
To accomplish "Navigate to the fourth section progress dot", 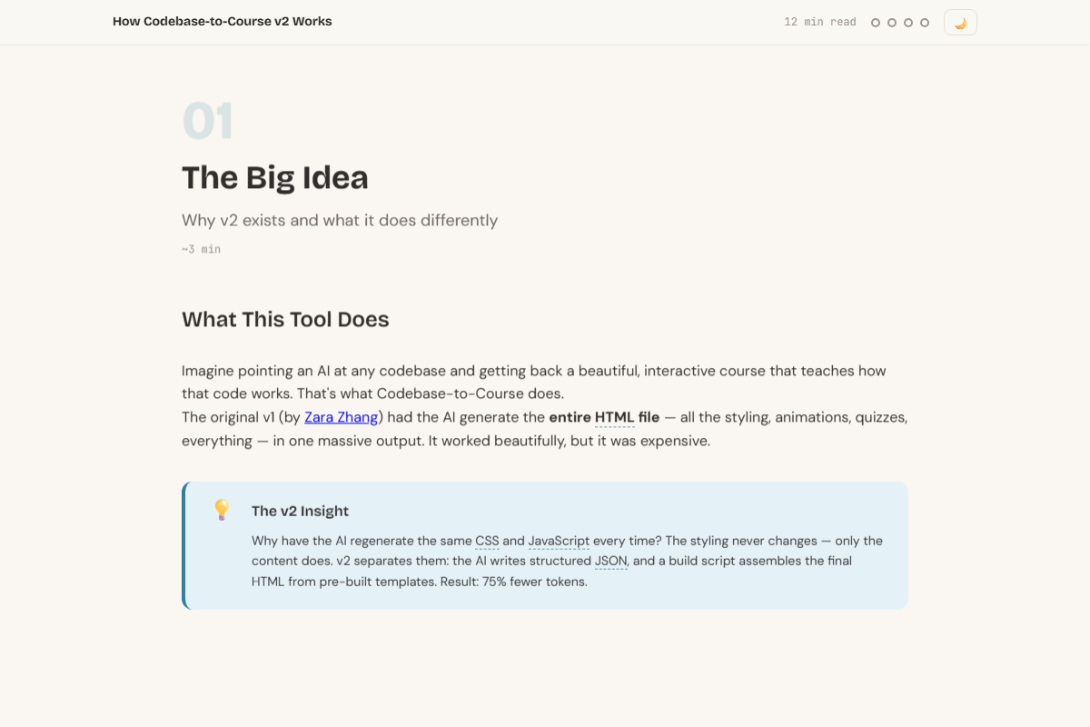I will click(925, 23).
